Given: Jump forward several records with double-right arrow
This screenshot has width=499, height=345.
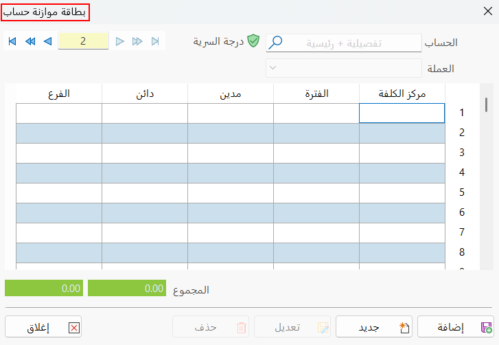Looking at the screenshot, I should (x=137, y=41).
